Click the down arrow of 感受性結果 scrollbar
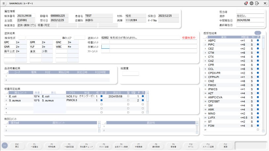The image size is (269, 151). [263, 131]
